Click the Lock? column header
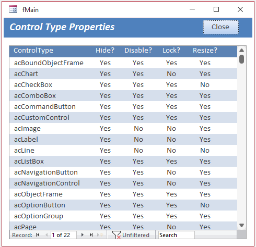The width and height of the screenshot is (256, 247). click(171, 51)
